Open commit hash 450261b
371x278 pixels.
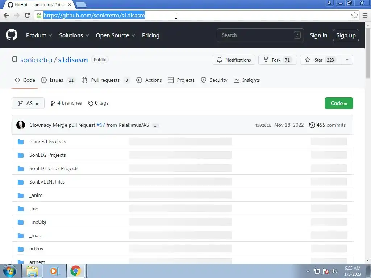click(x=263, y=125)
